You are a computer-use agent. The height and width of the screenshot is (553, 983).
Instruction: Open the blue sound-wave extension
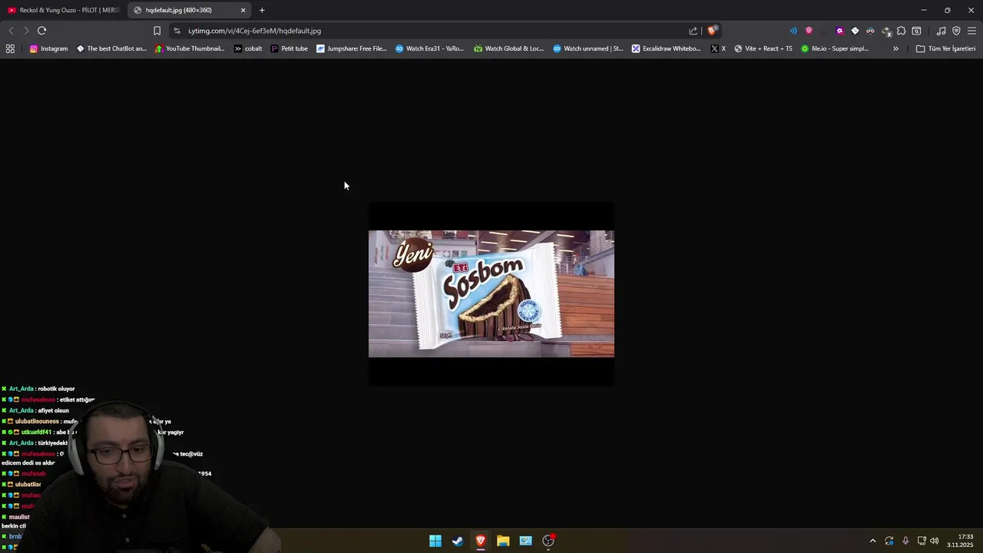pyautogui.click(x=793, y=31)
